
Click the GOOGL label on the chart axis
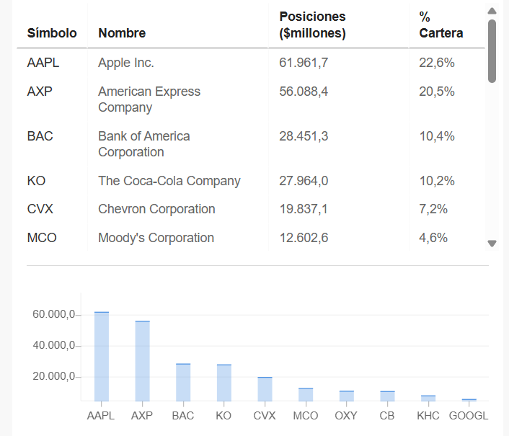[469, 416]
